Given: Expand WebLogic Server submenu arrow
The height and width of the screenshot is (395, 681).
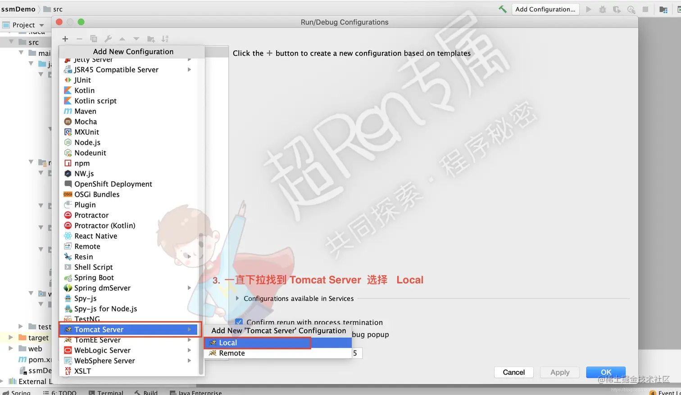Looking at the screenshot, I should point(190,350).
